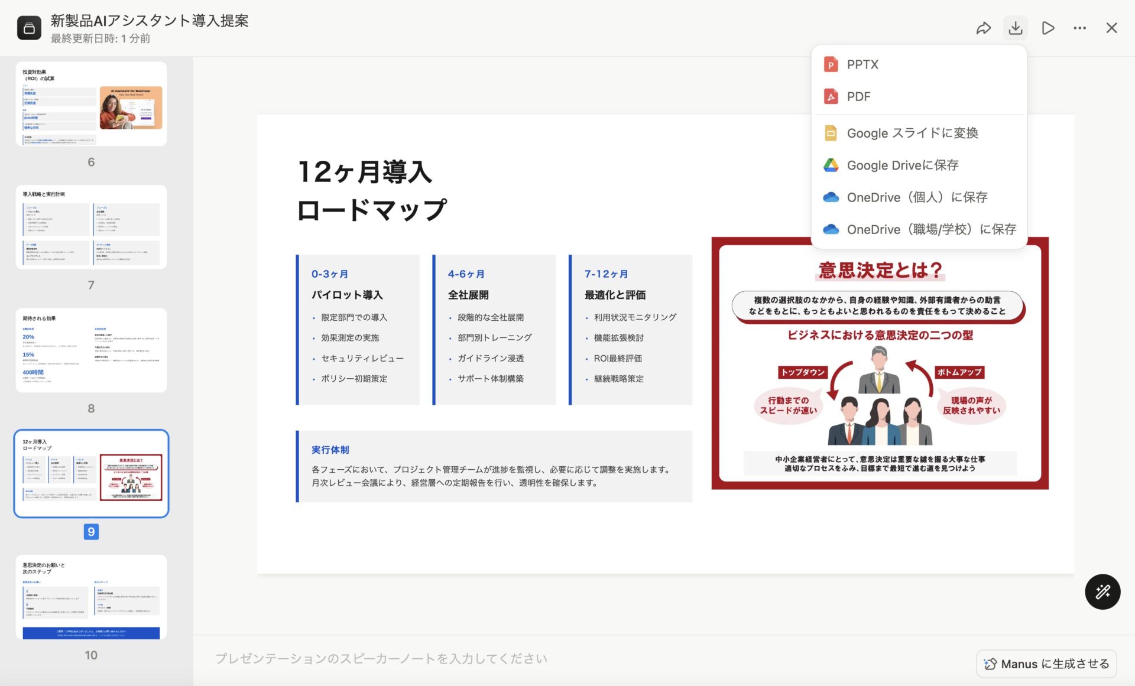Click Manus に生成させる button
This screenshot has width=1135, height=686.
1046,664
